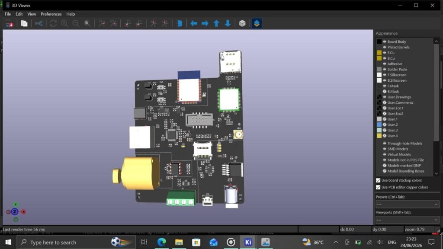Copy 3D image to clipboard
Screen dimensions: 443x249
pos(24,23)
